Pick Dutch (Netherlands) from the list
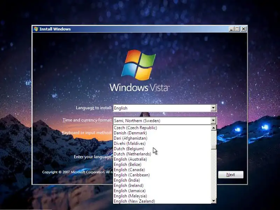This screenshot has height=210, width=280. (162, 154)
